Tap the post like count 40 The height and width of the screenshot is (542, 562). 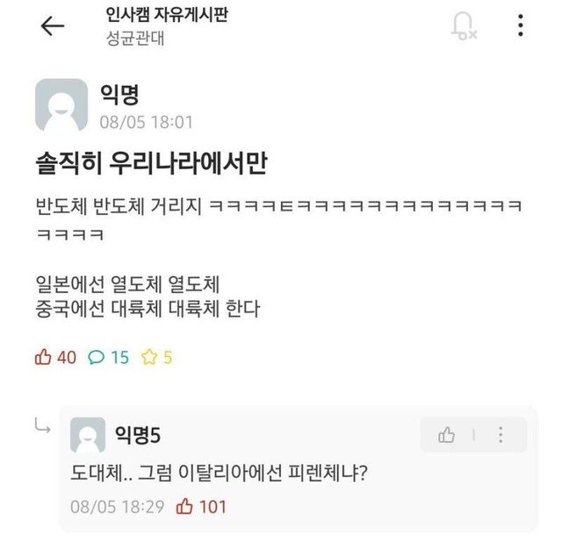pos(67,357)
